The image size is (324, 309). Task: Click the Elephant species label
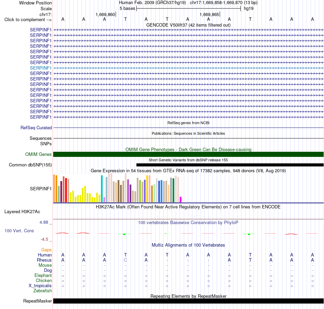(43, 275)
